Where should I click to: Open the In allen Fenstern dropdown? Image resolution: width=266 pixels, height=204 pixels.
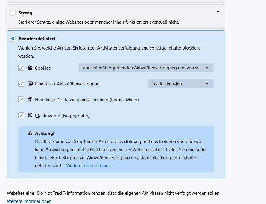click(181, 83)
